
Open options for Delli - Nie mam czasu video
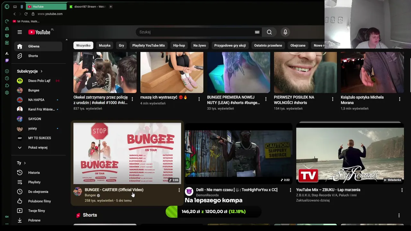[291, 190]
